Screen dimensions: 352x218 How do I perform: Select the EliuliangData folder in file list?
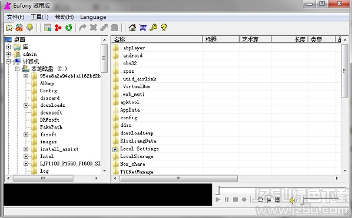click(x=138, y=141)
